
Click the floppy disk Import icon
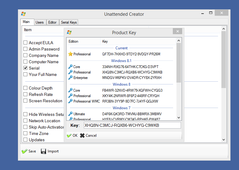pos(43,151)
